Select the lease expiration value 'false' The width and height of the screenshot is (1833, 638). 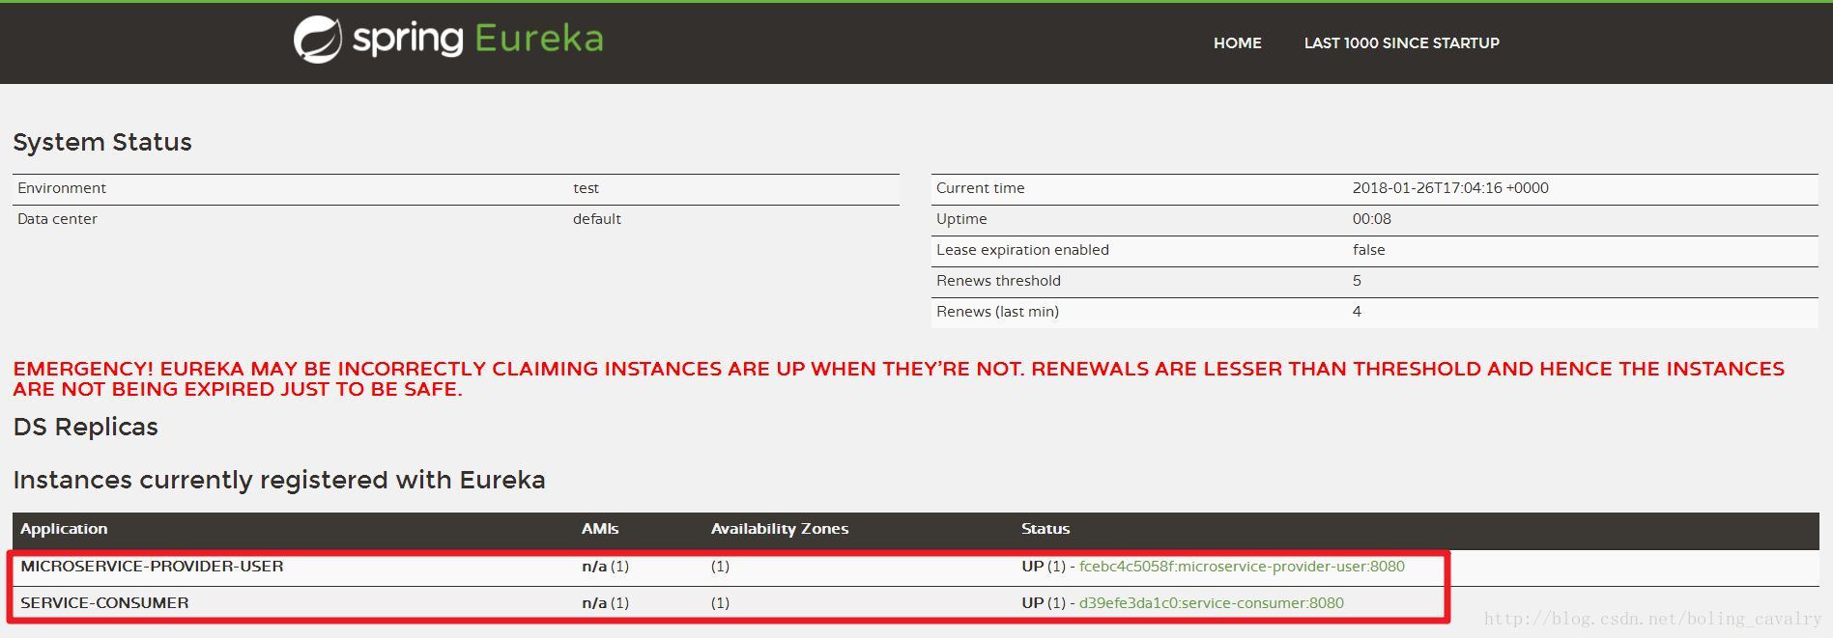tap(1368, 250)
